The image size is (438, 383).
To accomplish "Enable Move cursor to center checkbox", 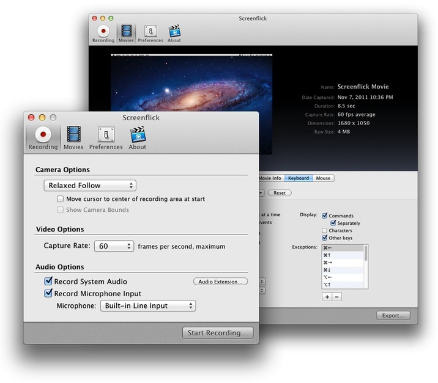I will tap(60, 199).
